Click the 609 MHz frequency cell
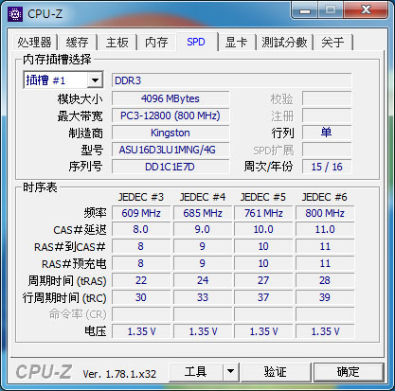Viewport: 395px width, 391px height. click(x=141, y=213)
